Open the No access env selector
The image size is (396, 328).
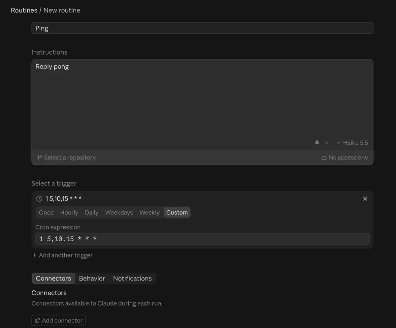345,158
